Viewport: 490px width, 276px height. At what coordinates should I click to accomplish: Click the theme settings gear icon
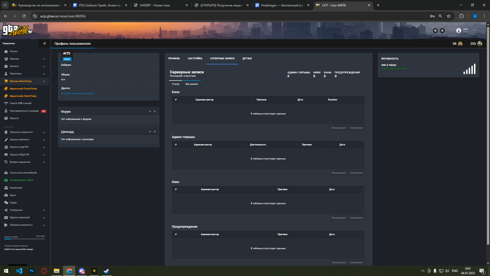coord(435,30)
